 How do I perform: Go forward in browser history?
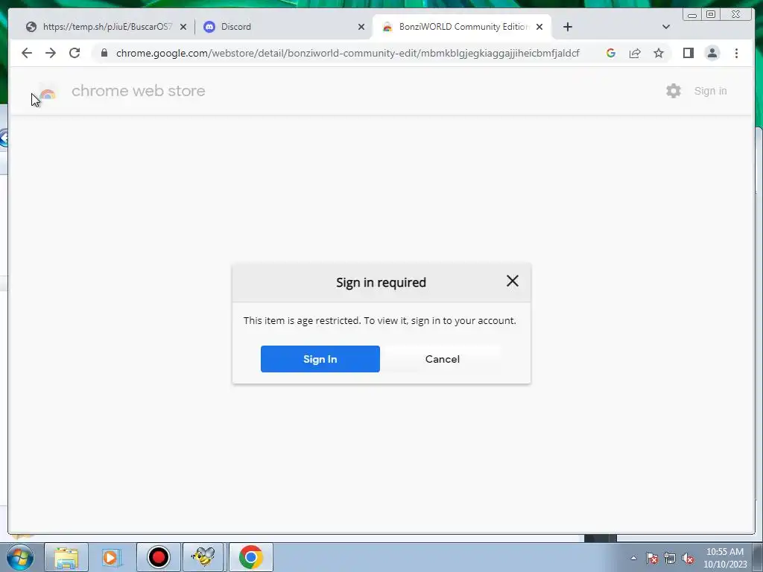[x=51, y=53]
